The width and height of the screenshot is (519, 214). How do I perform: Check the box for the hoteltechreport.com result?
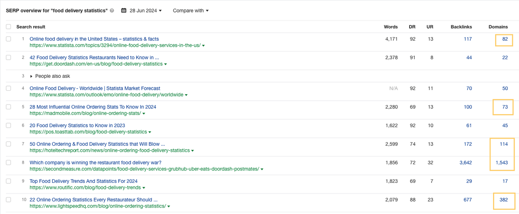click(x=9, y=144)
